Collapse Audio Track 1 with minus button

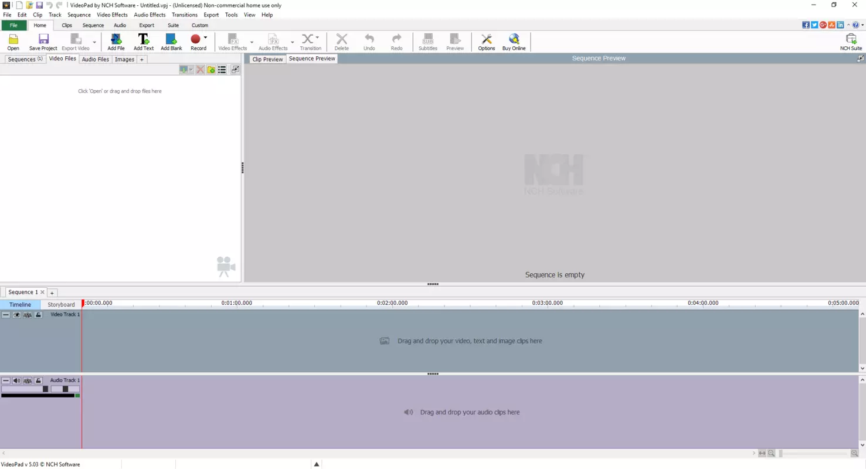(6, 380)
